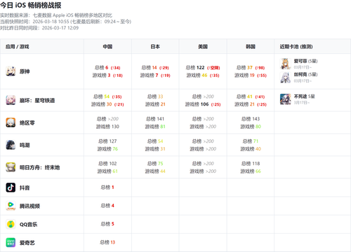The width and height of the screenshot is (351, 252).
Task: Select the 日本 column header
Action: pyautogui.click(x=155, y=46)
